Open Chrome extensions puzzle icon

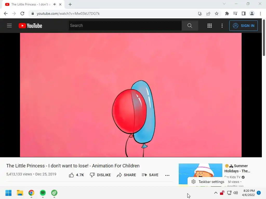click(x=227, y=13)
